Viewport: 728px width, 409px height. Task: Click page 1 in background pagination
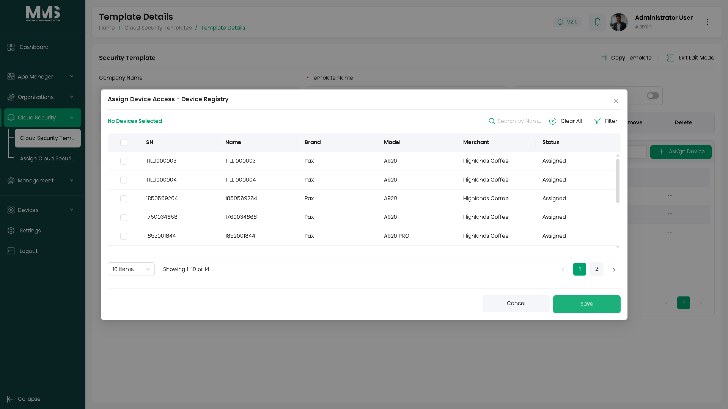click(684, 303)
